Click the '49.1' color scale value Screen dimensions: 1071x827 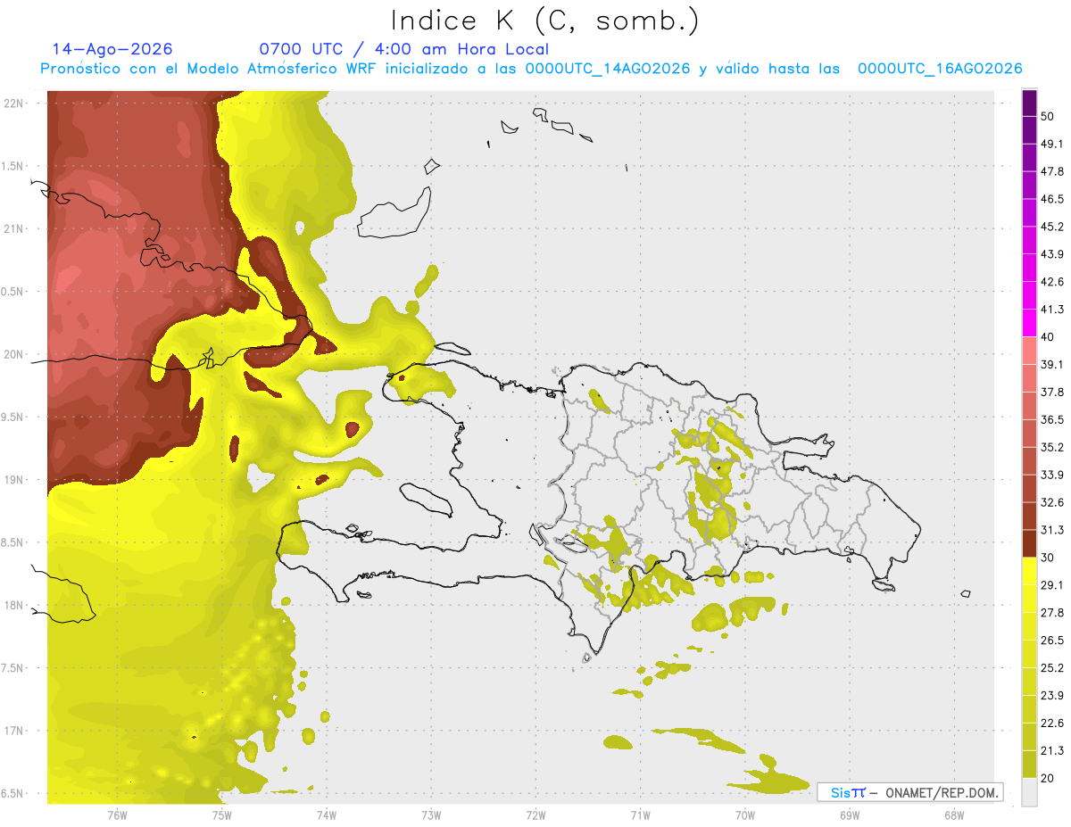coord(1052,144)
